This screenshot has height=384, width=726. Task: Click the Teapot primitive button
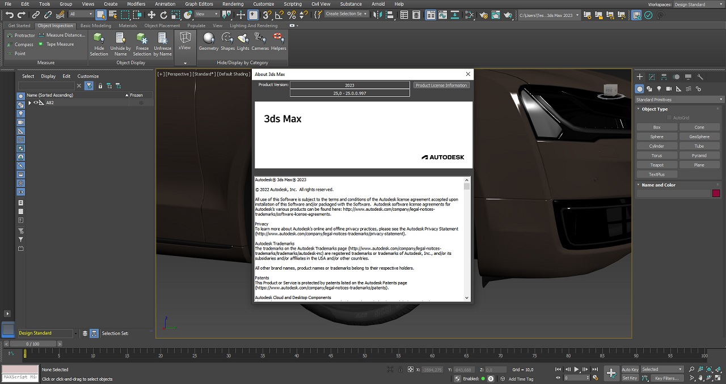pyautogui.click(x=657, y=165)
